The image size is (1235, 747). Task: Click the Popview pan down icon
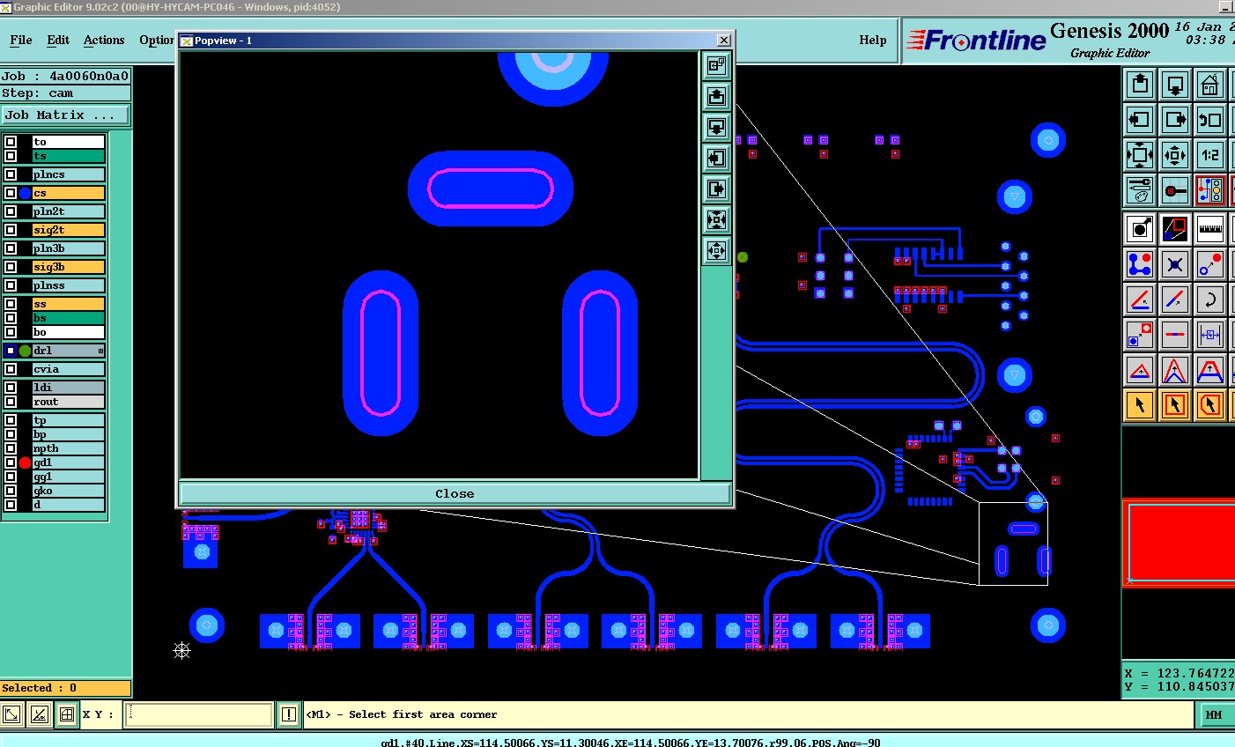(x=717, y=127)
